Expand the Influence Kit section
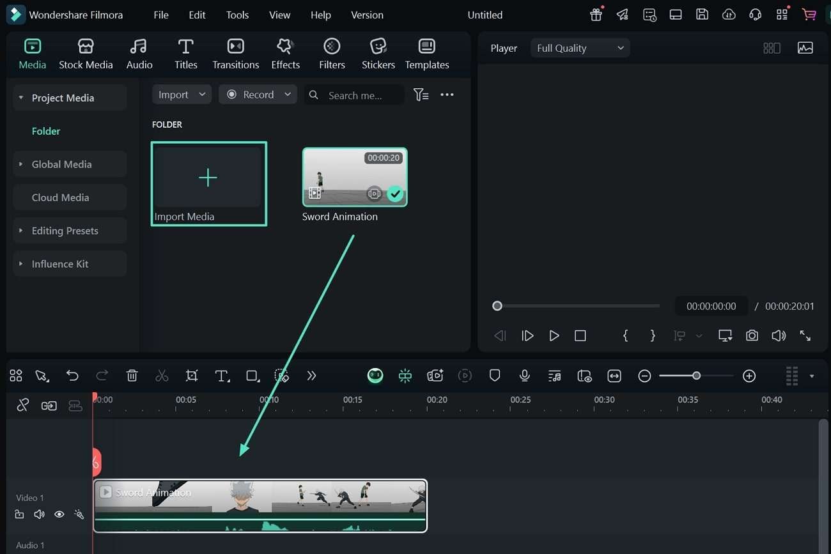831x554 pixels. coord(70,264)
